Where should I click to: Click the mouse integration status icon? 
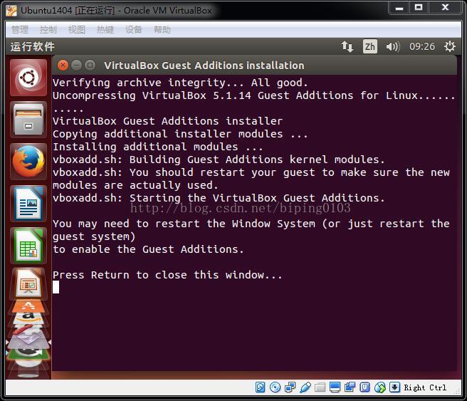[x=379, y=387]
